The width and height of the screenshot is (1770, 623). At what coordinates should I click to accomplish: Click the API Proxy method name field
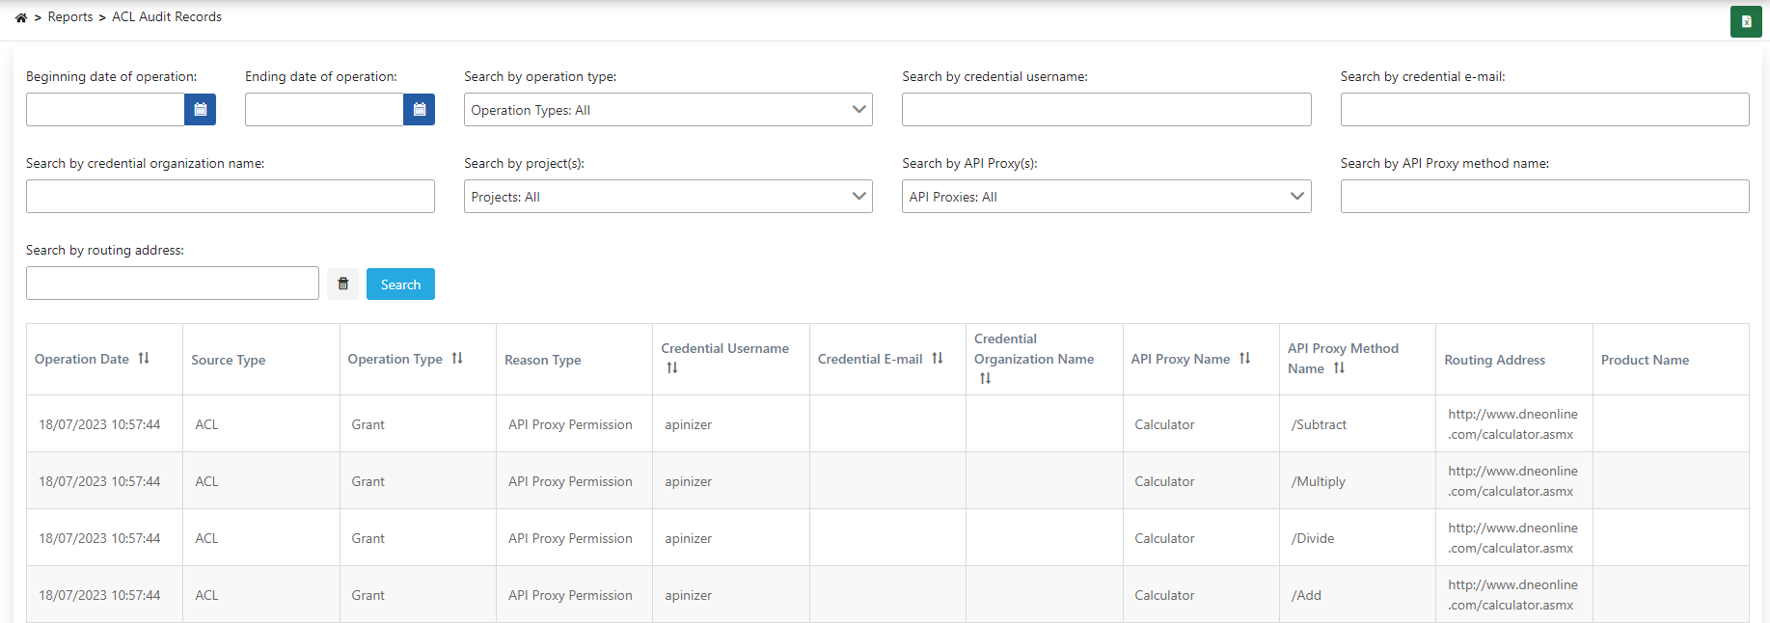click(x=1543, y=197)
